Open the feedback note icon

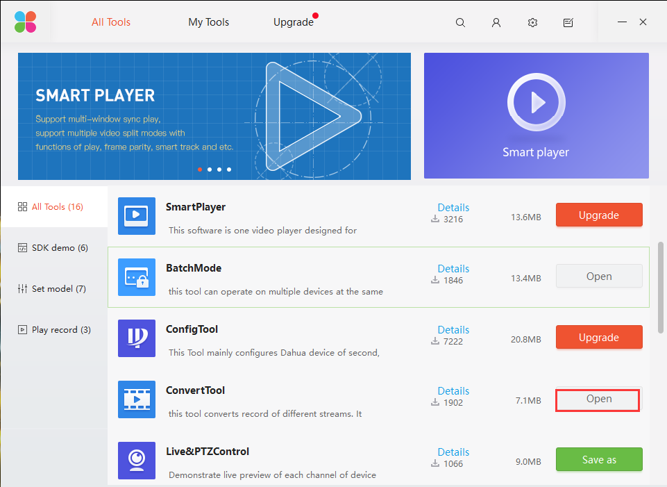pyautogui.click(x=568, y=22)
